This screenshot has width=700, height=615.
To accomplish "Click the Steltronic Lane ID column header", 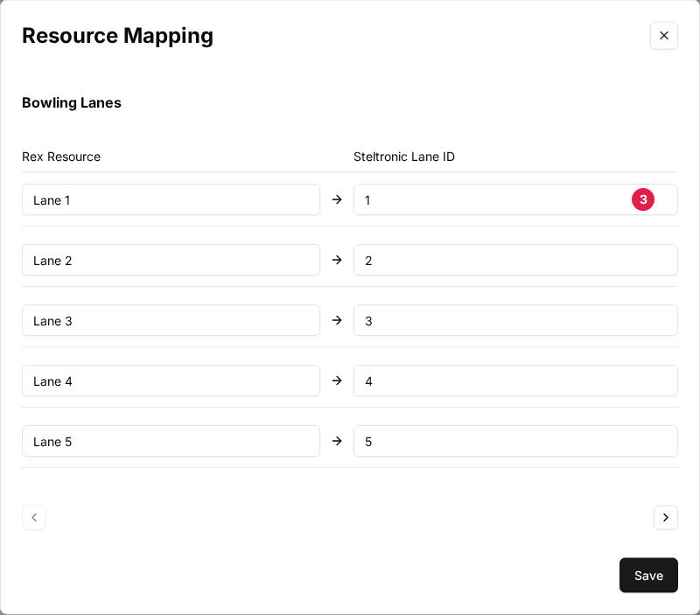I will [404, 157].
